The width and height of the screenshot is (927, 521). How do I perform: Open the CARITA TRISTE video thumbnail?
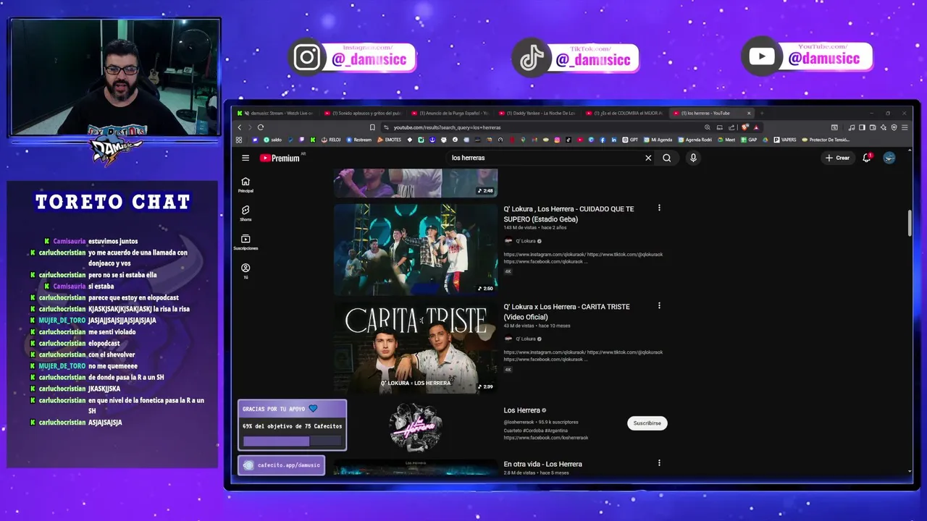[x=416, y=347]
